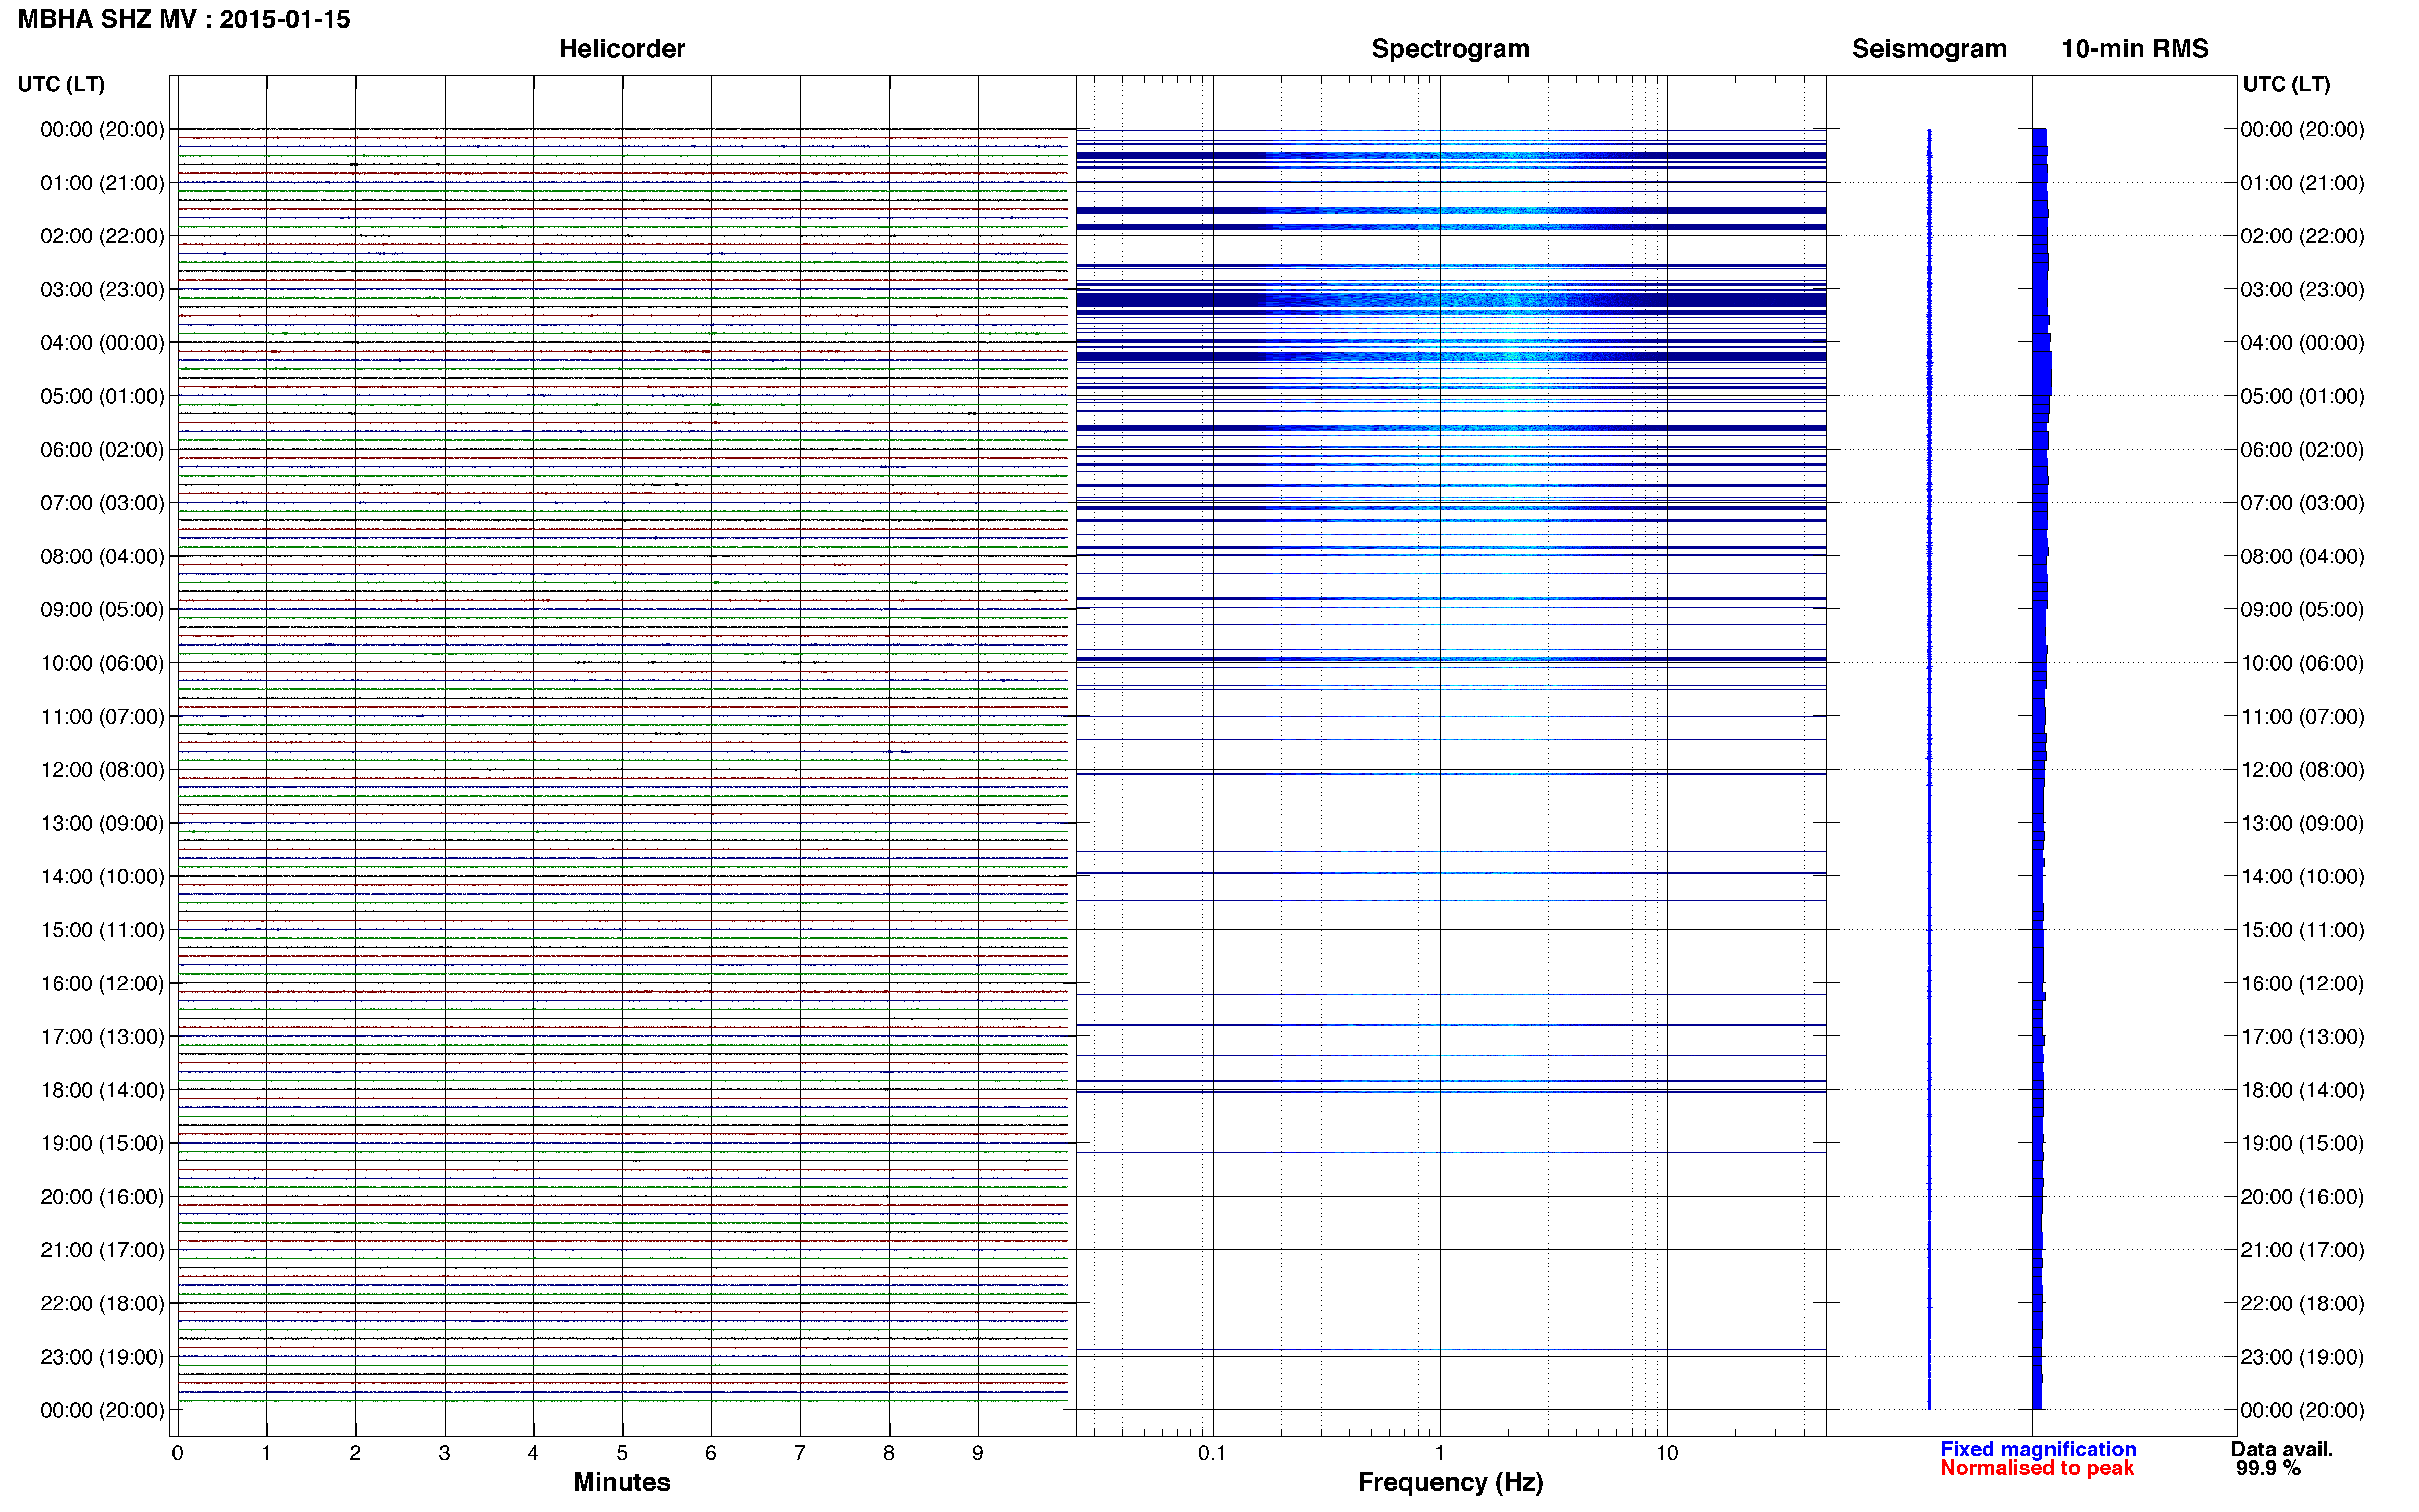Click '08:00 (04:00)' on the helicorder time axis

(102, 556)
